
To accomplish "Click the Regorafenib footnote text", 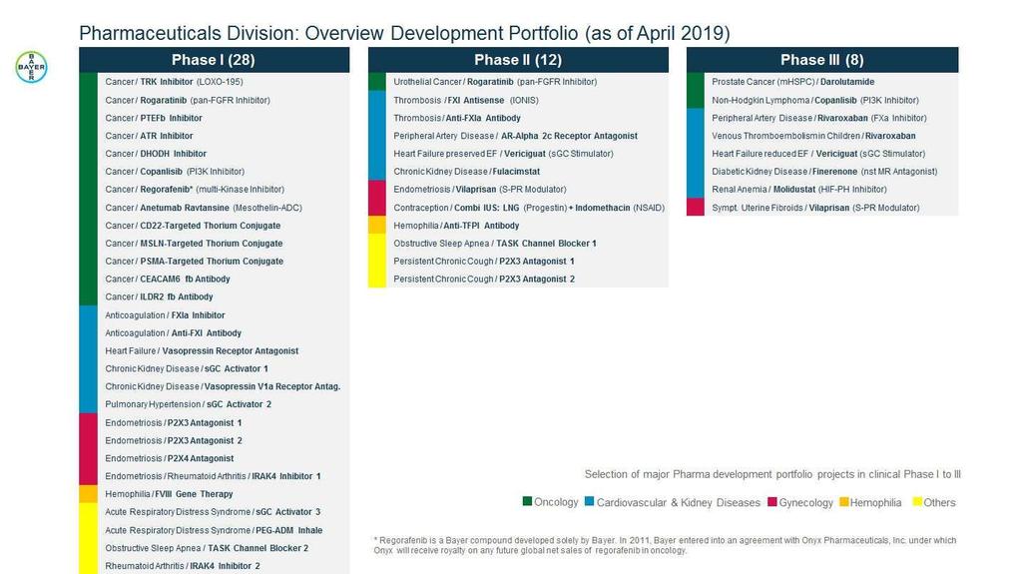I will point(665,545).
